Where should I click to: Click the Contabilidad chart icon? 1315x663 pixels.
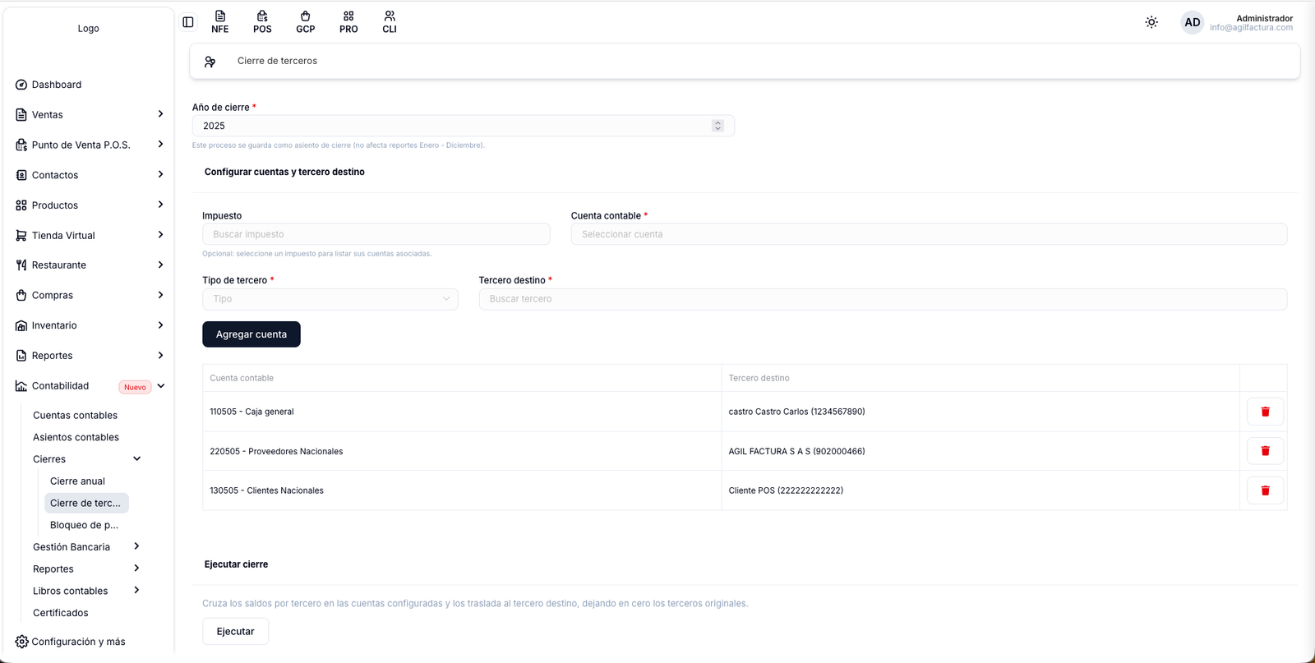pos(21,386)
